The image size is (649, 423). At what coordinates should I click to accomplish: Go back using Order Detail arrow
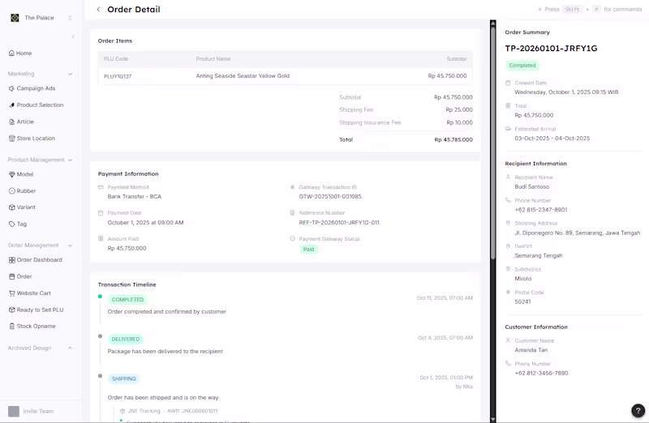[x=98, y=9]
